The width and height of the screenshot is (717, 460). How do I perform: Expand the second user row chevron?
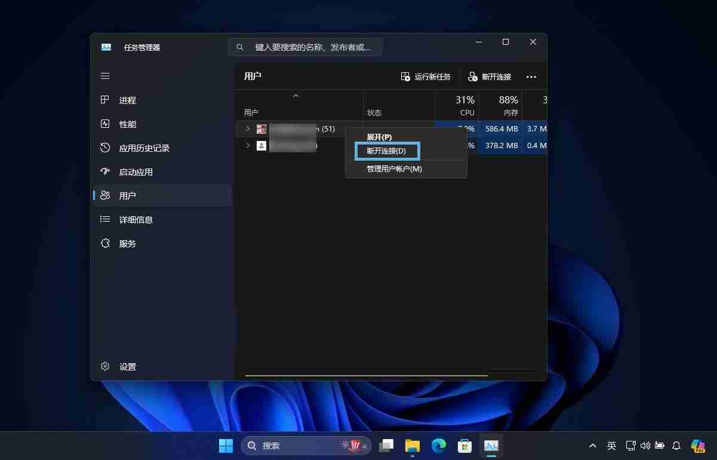click(x=248, y=145)
